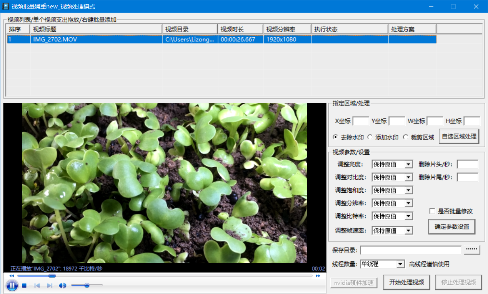This screenshot has height=294, width=488.
Task: Click the W坐标 input field
Action: coord(435,121)
